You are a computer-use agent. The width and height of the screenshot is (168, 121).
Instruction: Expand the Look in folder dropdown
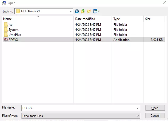[70, 11]
